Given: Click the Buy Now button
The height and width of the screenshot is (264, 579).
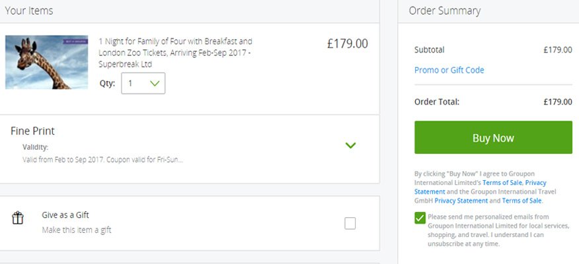Looking at the screenshot, I should tap(493, 137).
